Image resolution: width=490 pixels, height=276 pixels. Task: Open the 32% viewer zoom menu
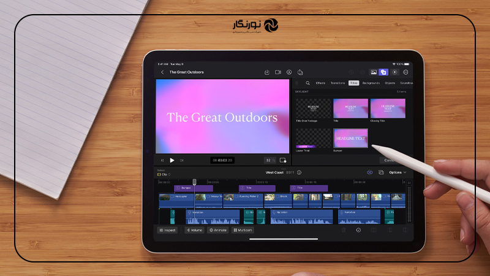tap(270, 160)
